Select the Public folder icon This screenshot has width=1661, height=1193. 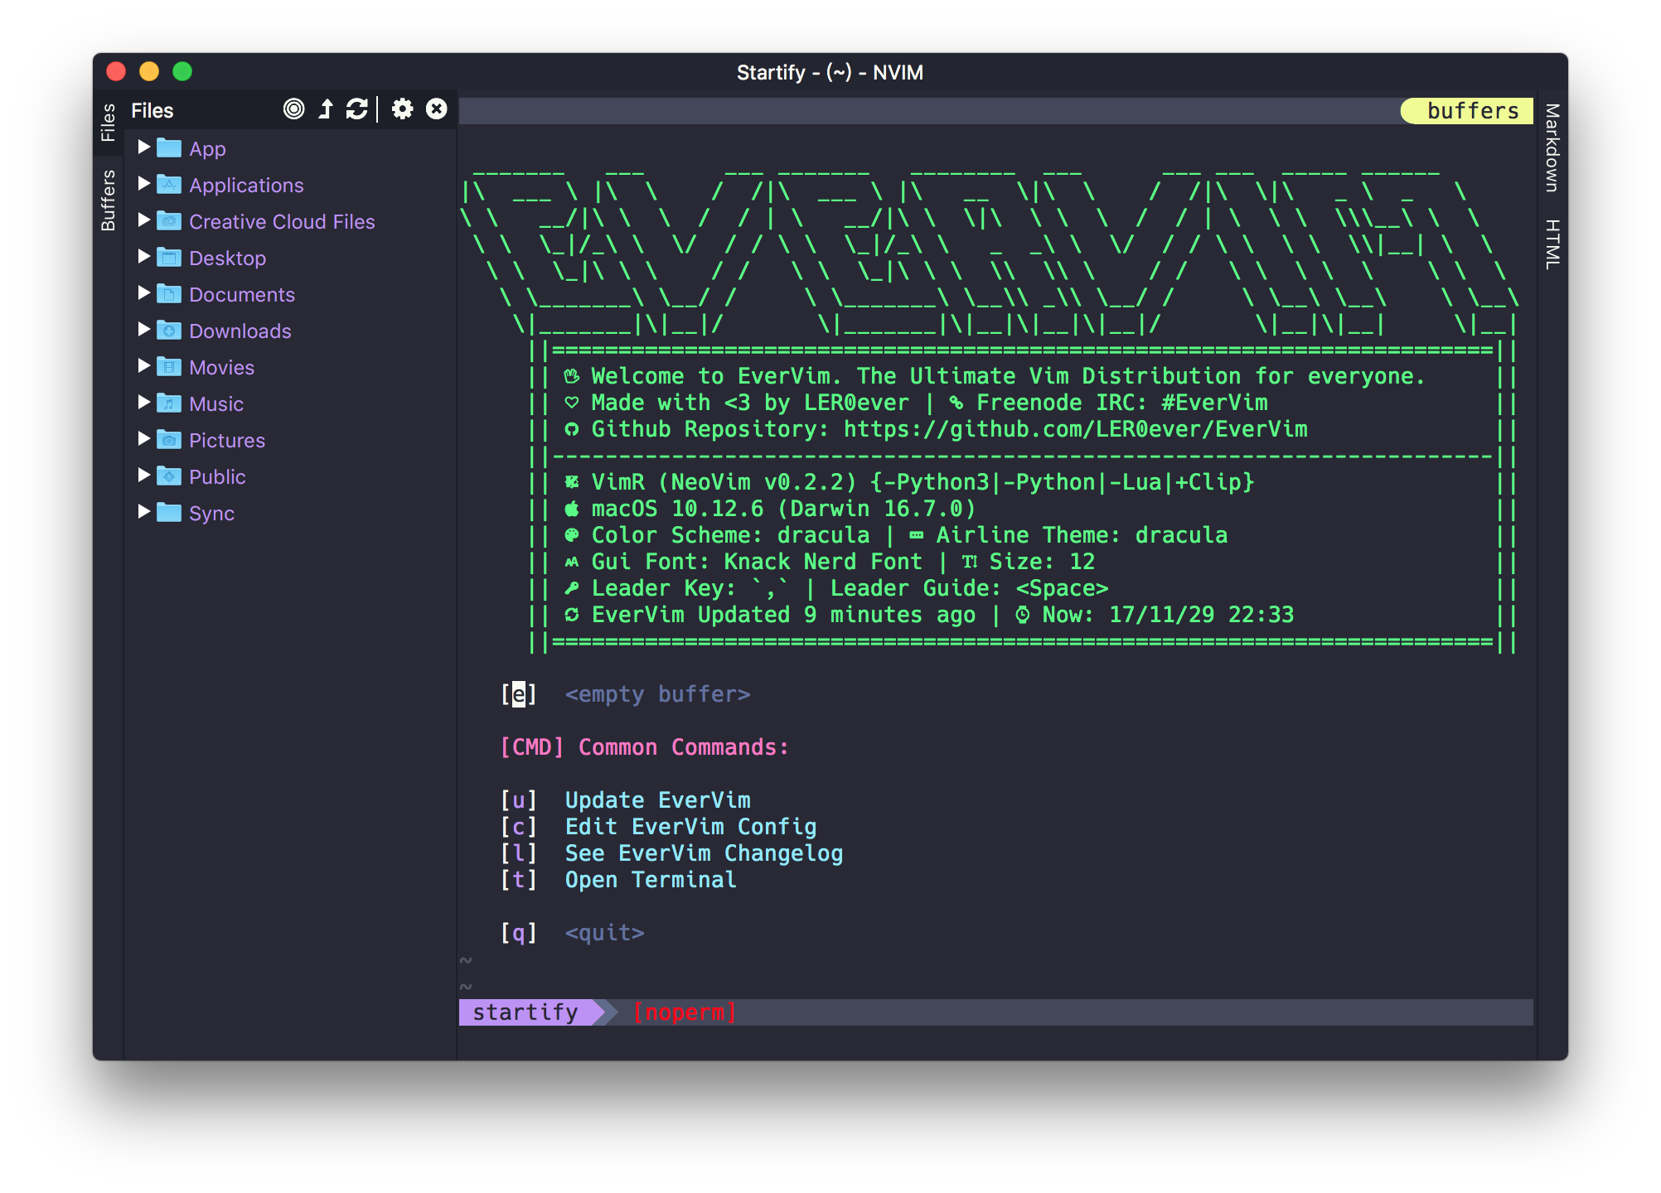(x=169, y=476)
